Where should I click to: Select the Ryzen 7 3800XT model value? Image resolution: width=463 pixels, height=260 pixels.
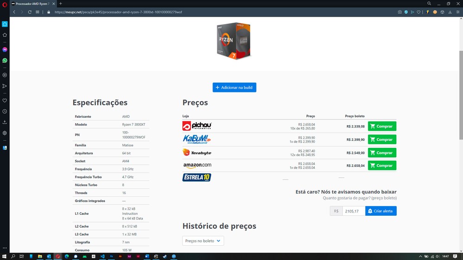(134, 125)
